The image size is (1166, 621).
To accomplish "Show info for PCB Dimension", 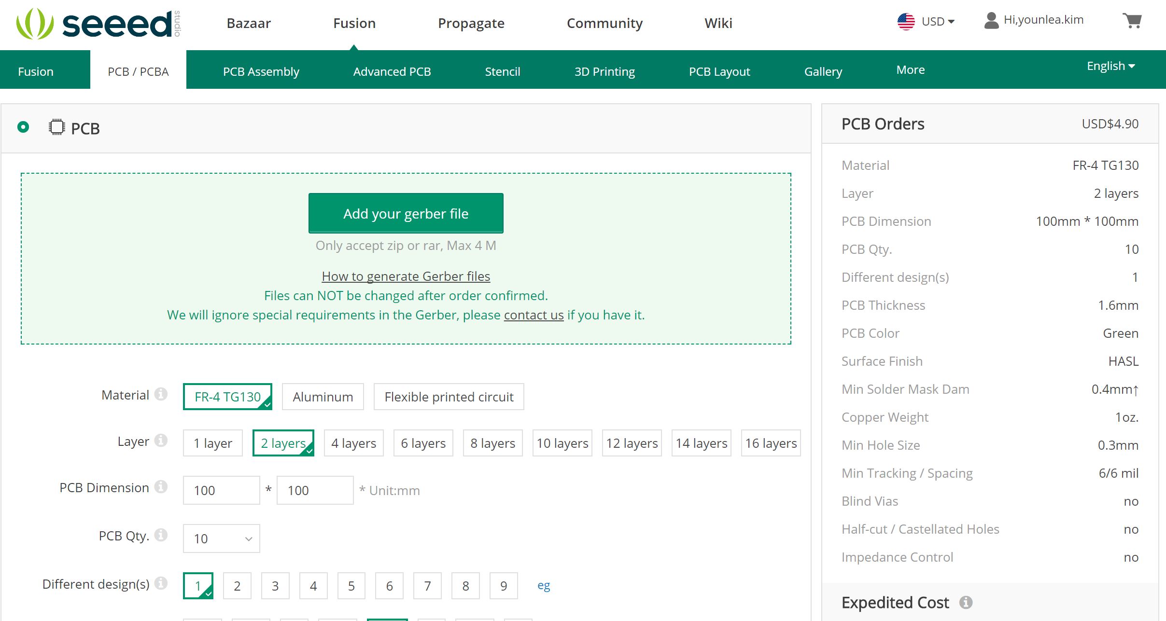I will [161, 487].
